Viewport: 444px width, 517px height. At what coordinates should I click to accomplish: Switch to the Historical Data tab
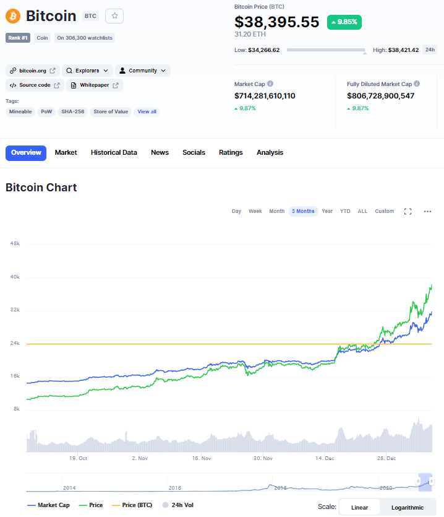point(114,153)
